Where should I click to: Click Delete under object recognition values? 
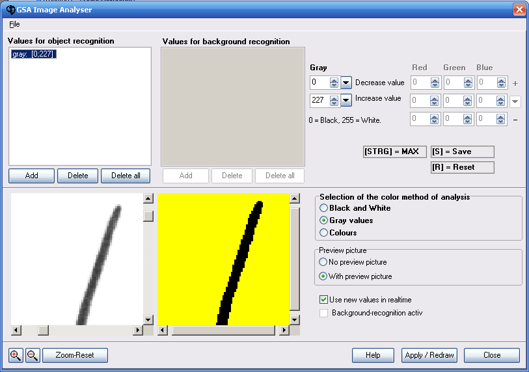(77, 176)
